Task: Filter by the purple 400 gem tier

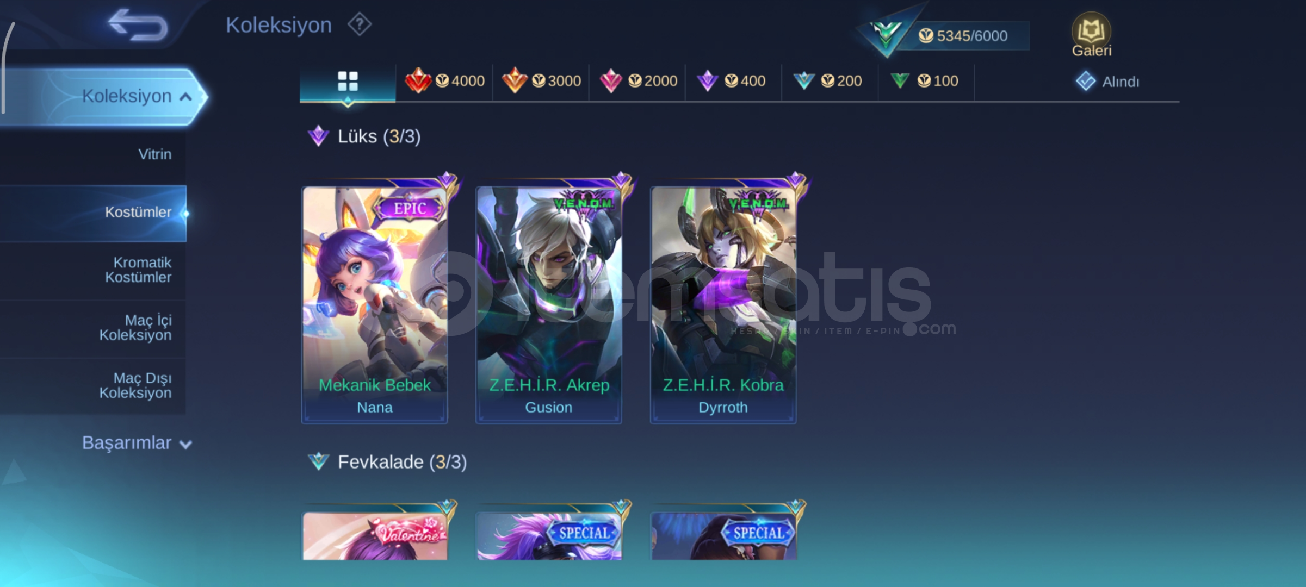Action: point(734,81)
